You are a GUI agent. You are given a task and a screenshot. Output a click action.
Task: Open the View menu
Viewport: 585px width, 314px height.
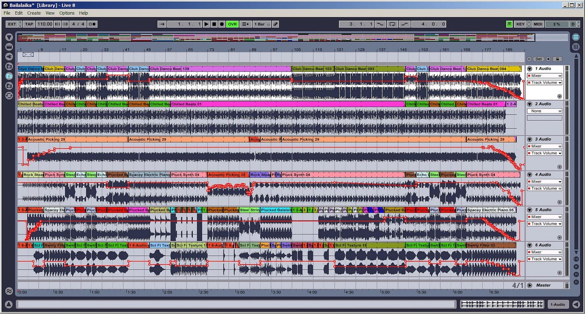[50, 13]
